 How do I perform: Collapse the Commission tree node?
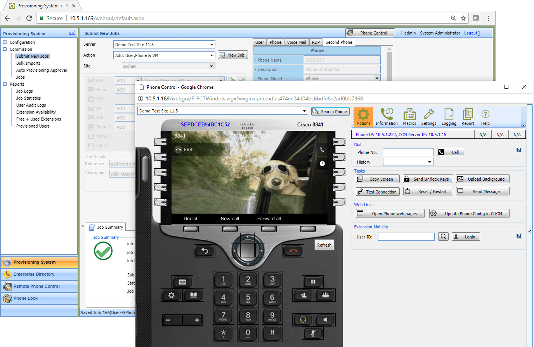pos(5,49)
